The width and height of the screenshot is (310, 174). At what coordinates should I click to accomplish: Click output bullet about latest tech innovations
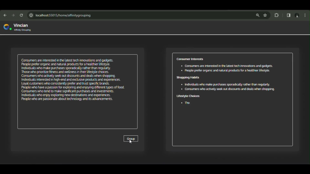228,66
